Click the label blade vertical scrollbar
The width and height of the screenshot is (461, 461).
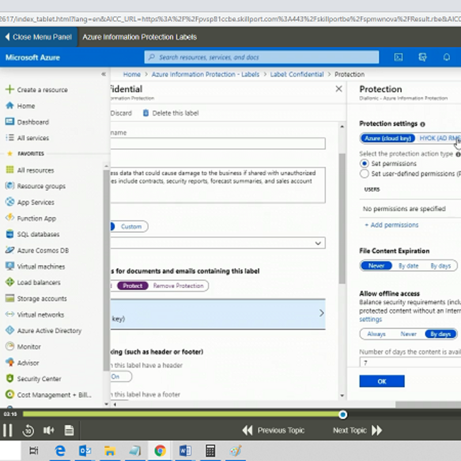(x=342, y=218)
